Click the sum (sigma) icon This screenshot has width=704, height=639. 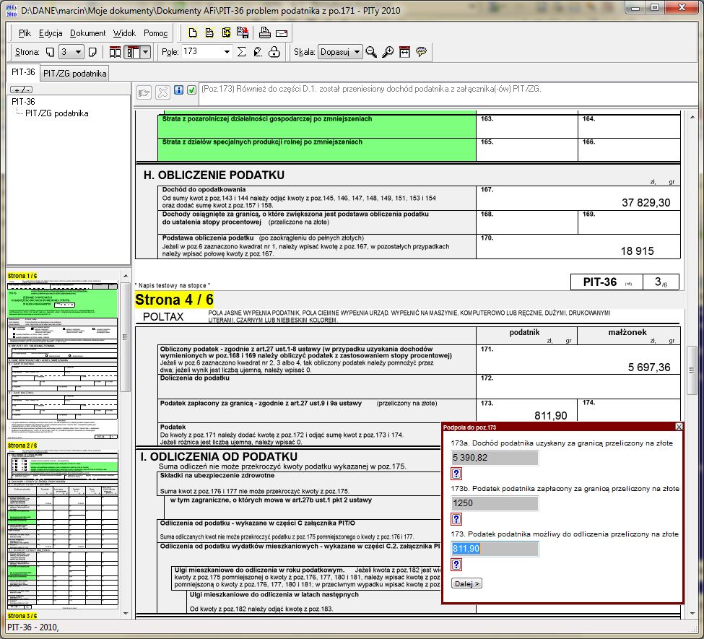(x=241, y=52)
